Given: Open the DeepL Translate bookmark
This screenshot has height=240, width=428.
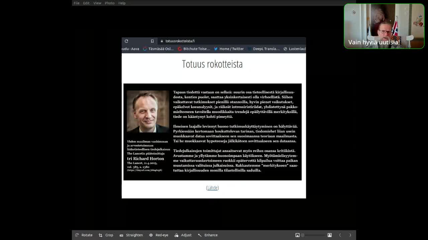Looking at the screenshot, I should pyautogui.click(x=263, y=49).
